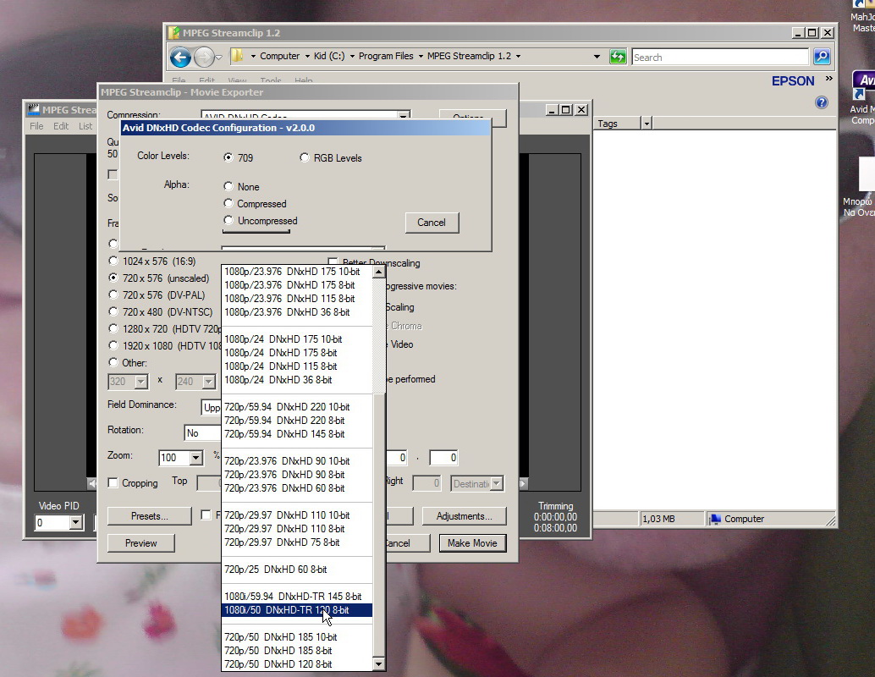Select 720 x 480 (DV-NTSC) frame size
875x677 pixels.
[113, 311]
